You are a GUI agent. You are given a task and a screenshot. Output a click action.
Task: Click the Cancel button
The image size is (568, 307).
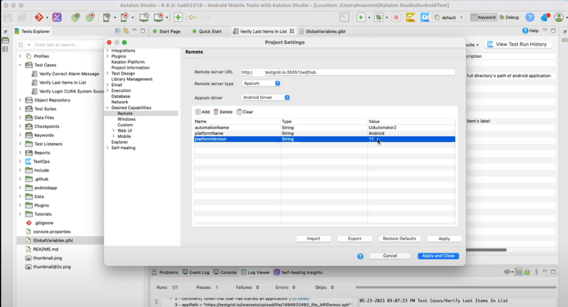click(390, 256)
